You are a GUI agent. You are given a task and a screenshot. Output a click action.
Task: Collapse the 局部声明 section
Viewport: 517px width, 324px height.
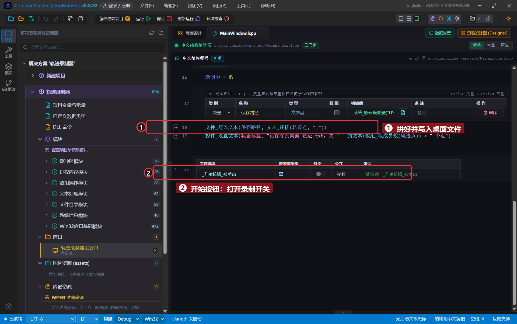point(211,94)
